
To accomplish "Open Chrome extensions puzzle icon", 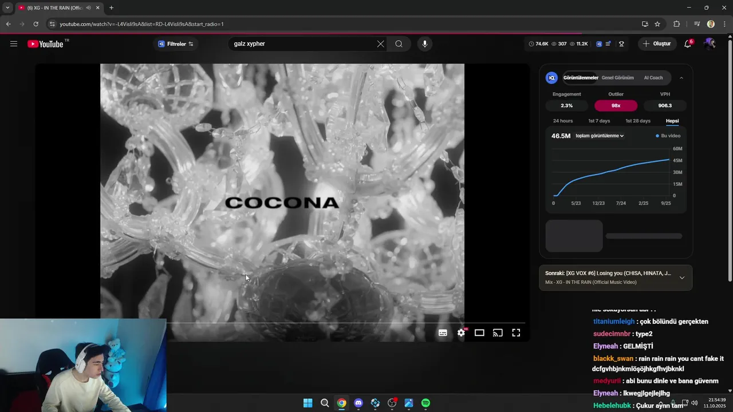I will 676,24.
